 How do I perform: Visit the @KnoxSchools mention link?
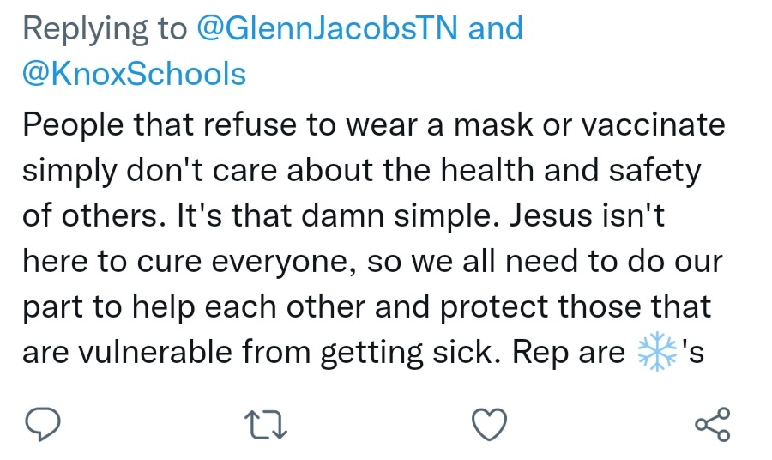click(134, 75)
